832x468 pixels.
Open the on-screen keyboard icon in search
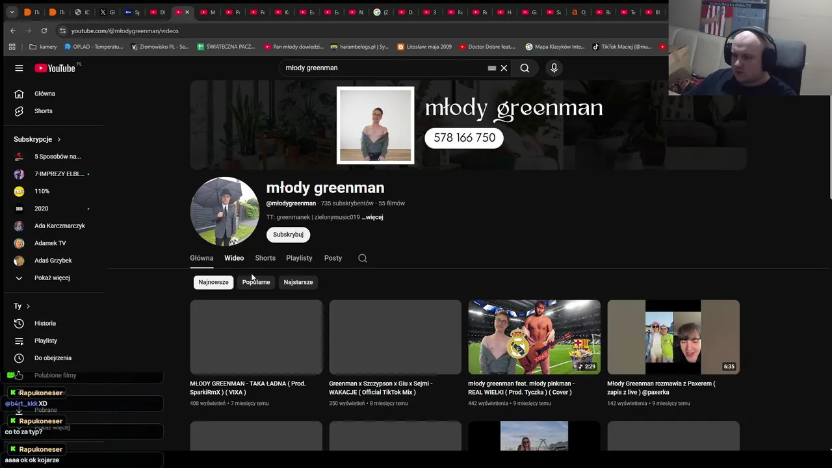click(x=492, y=68)
